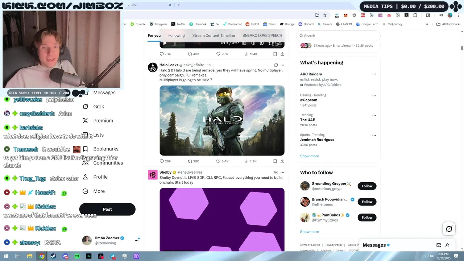The width and height of the screenshot is (464, 261).
Task: Open All Bookmarks folder
Action: 448,24
